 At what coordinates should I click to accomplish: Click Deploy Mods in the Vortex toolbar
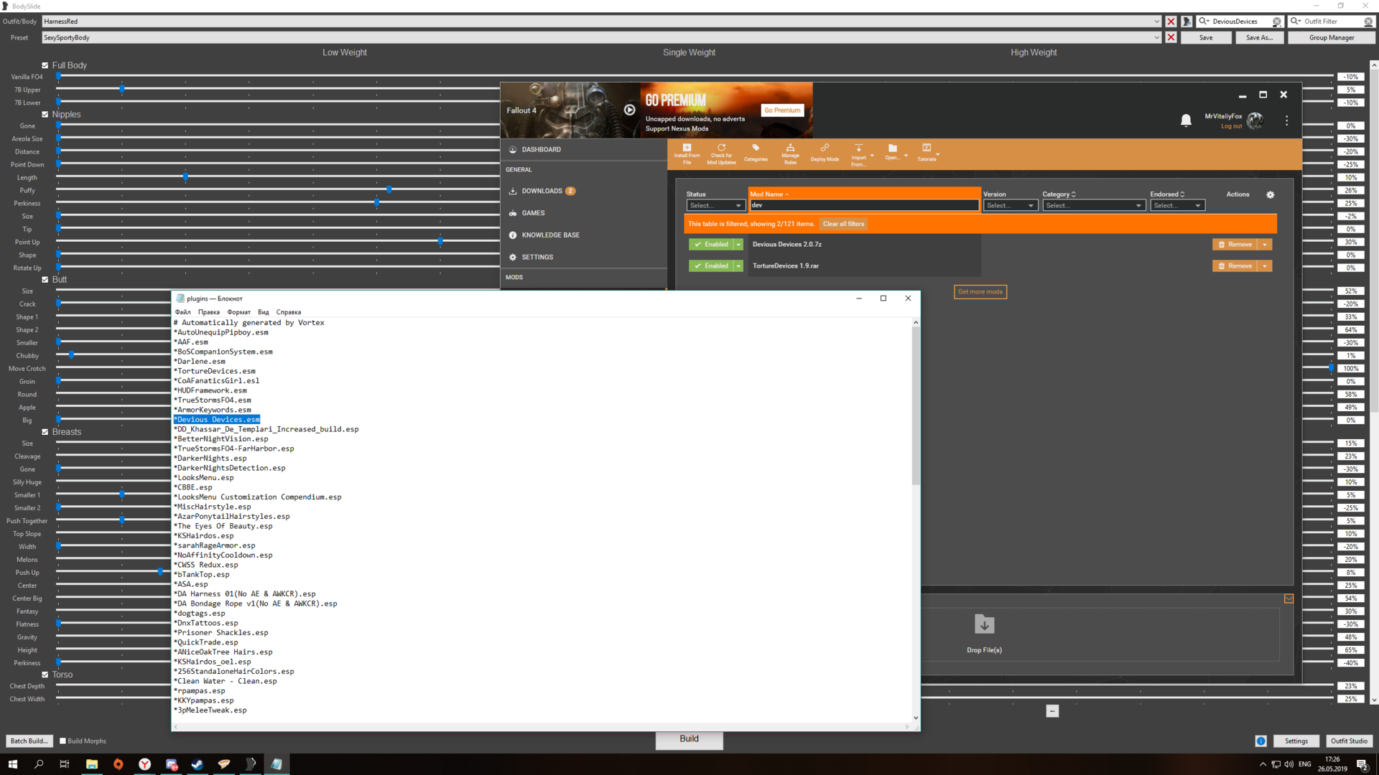(825, 154)
